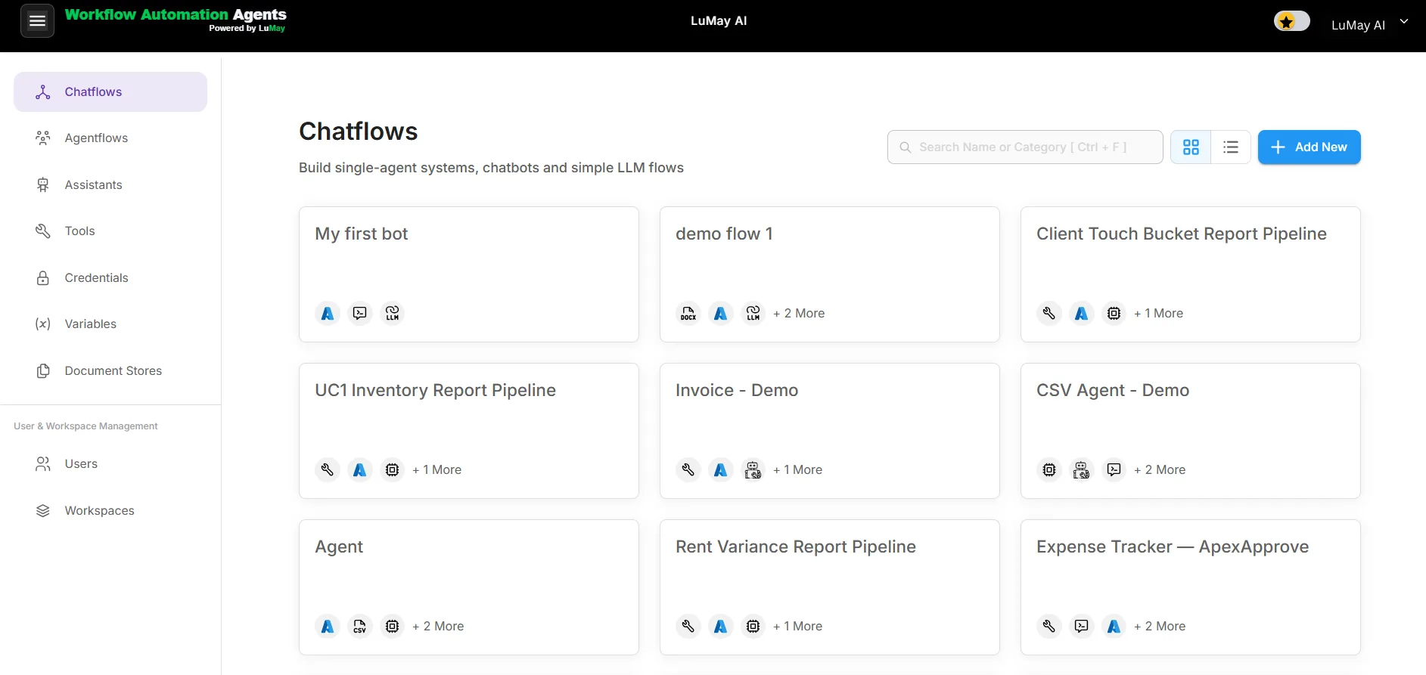The width and height of the screenshot is (1426, 675).
Task: Click '+ 1 More' on Invoice - Demo
Action: click(x=797, y=469)
